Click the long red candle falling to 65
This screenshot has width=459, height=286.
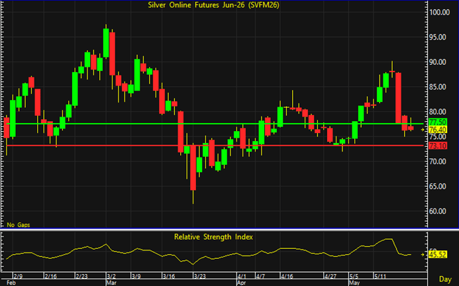coord(193,168)
